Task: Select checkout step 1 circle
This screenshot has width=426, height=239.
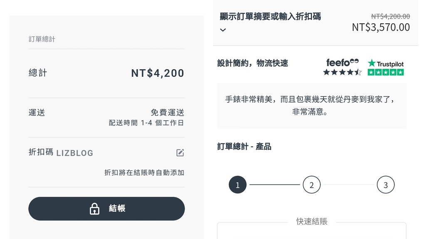Action: tap(238, 185)
